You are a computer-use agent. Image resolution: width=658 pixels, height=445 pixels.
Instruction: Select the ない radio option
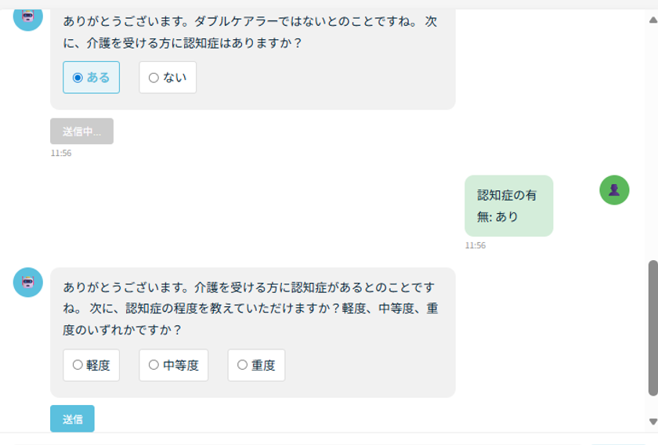click(168, 78)
